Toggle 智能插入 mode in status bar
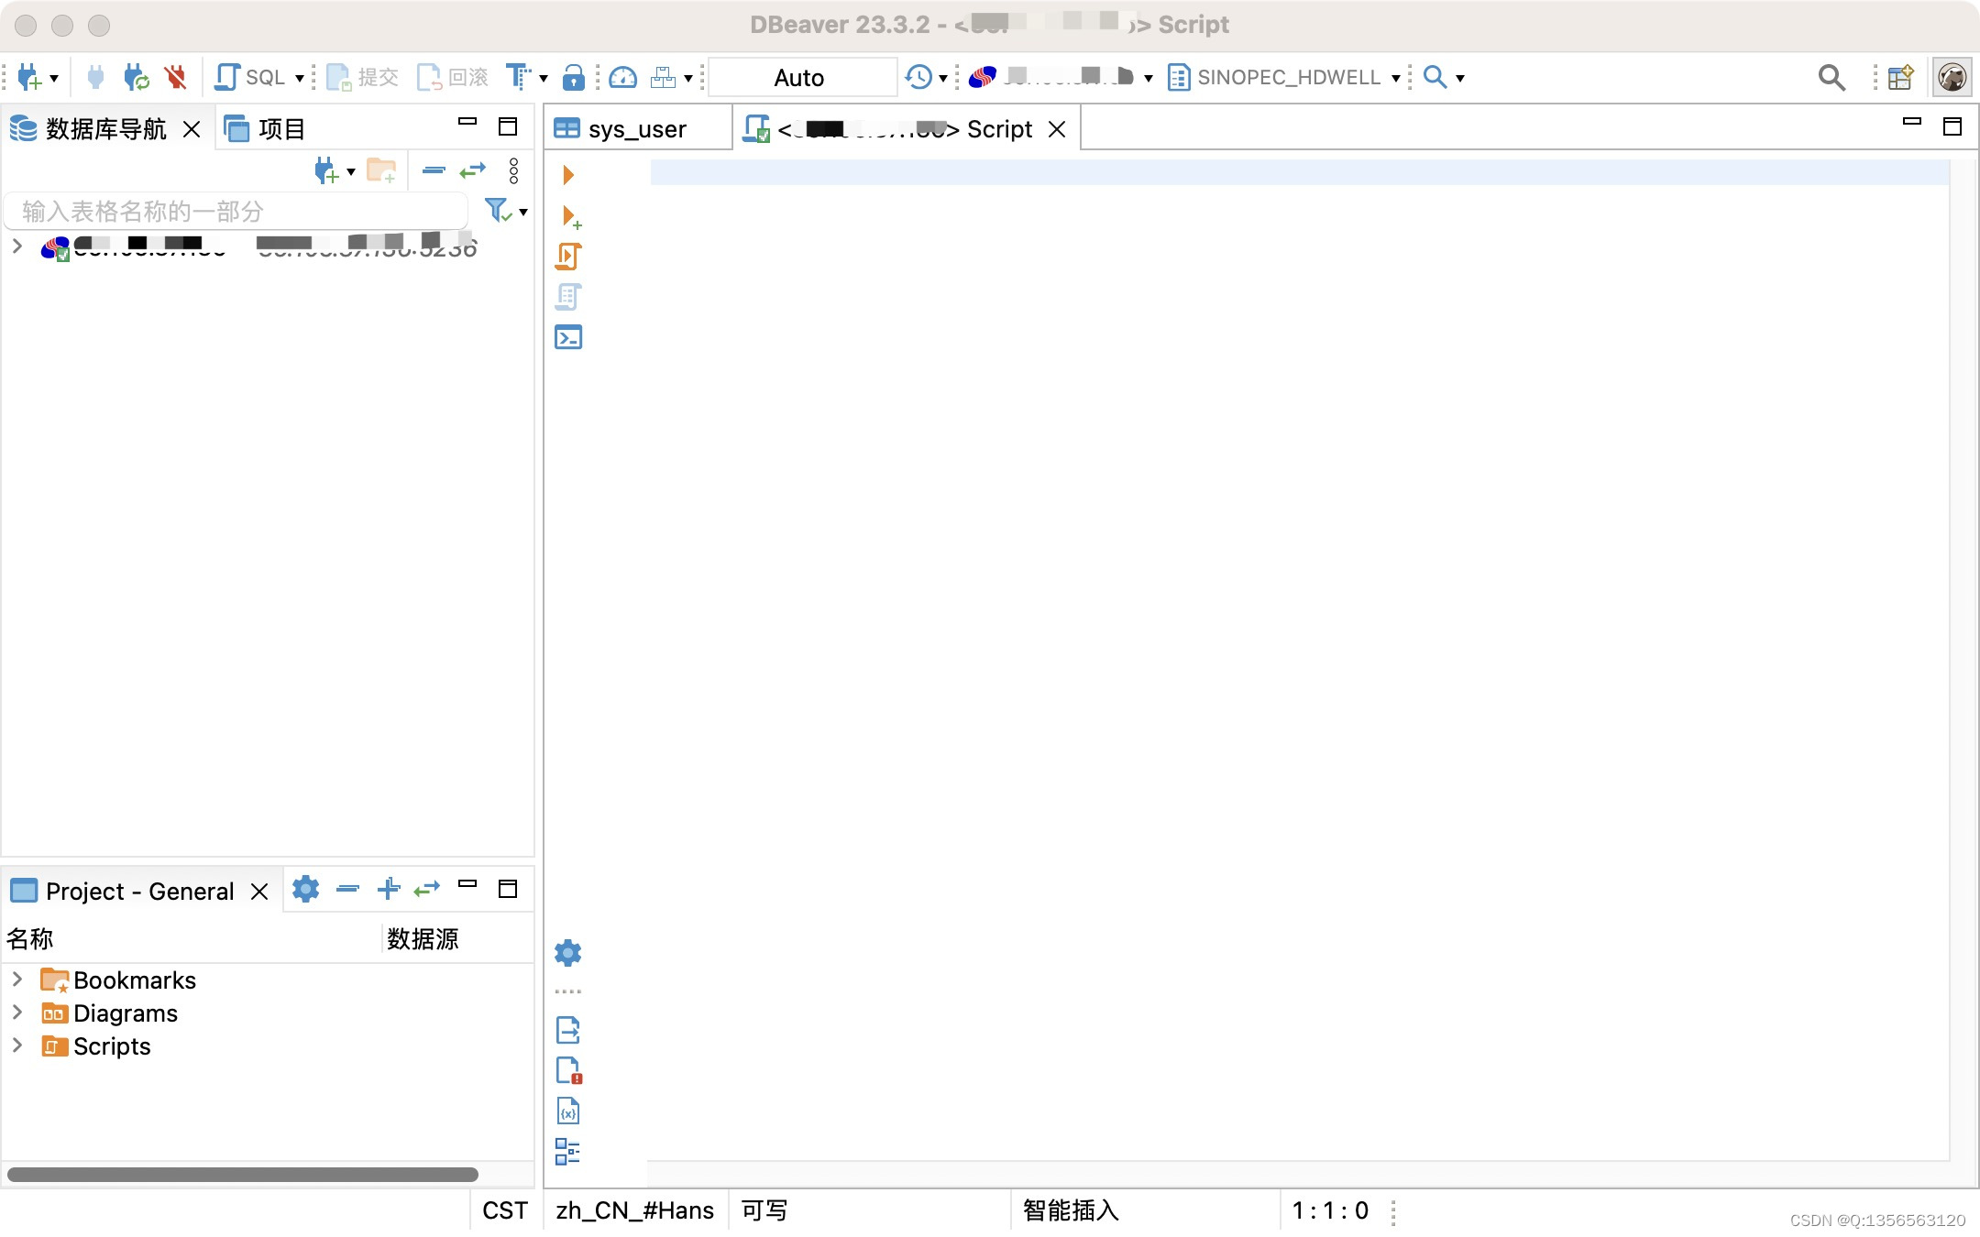 click(1070, 1210)
